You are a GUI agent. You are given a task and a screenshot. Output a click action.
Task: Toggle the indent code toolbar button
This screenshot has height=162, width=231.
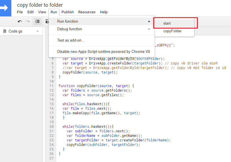tap(37, 21)
